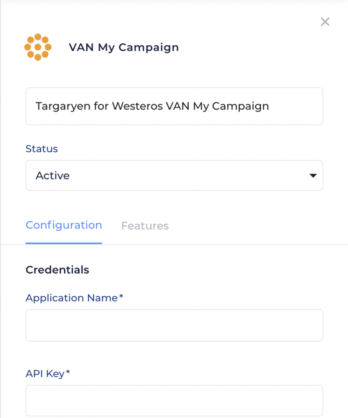Screen dimensions: 348x418
Task: Select the Credentials section heading
Action: [57, 270]
